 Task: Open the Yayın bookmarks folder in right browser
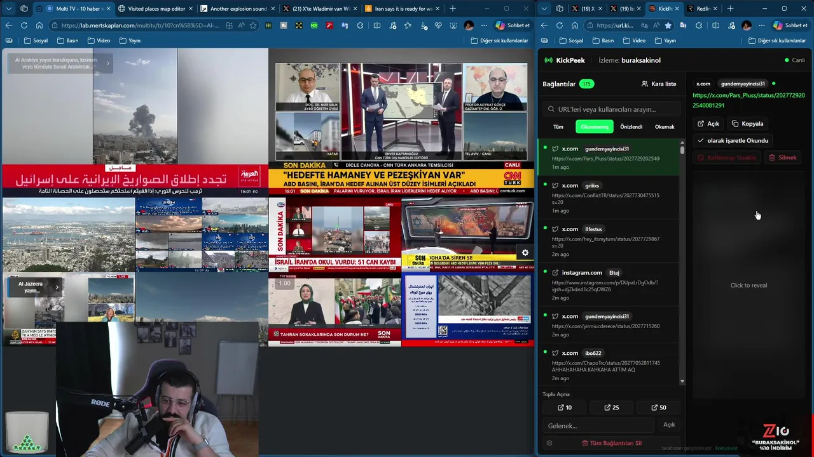tap(665, 41)
